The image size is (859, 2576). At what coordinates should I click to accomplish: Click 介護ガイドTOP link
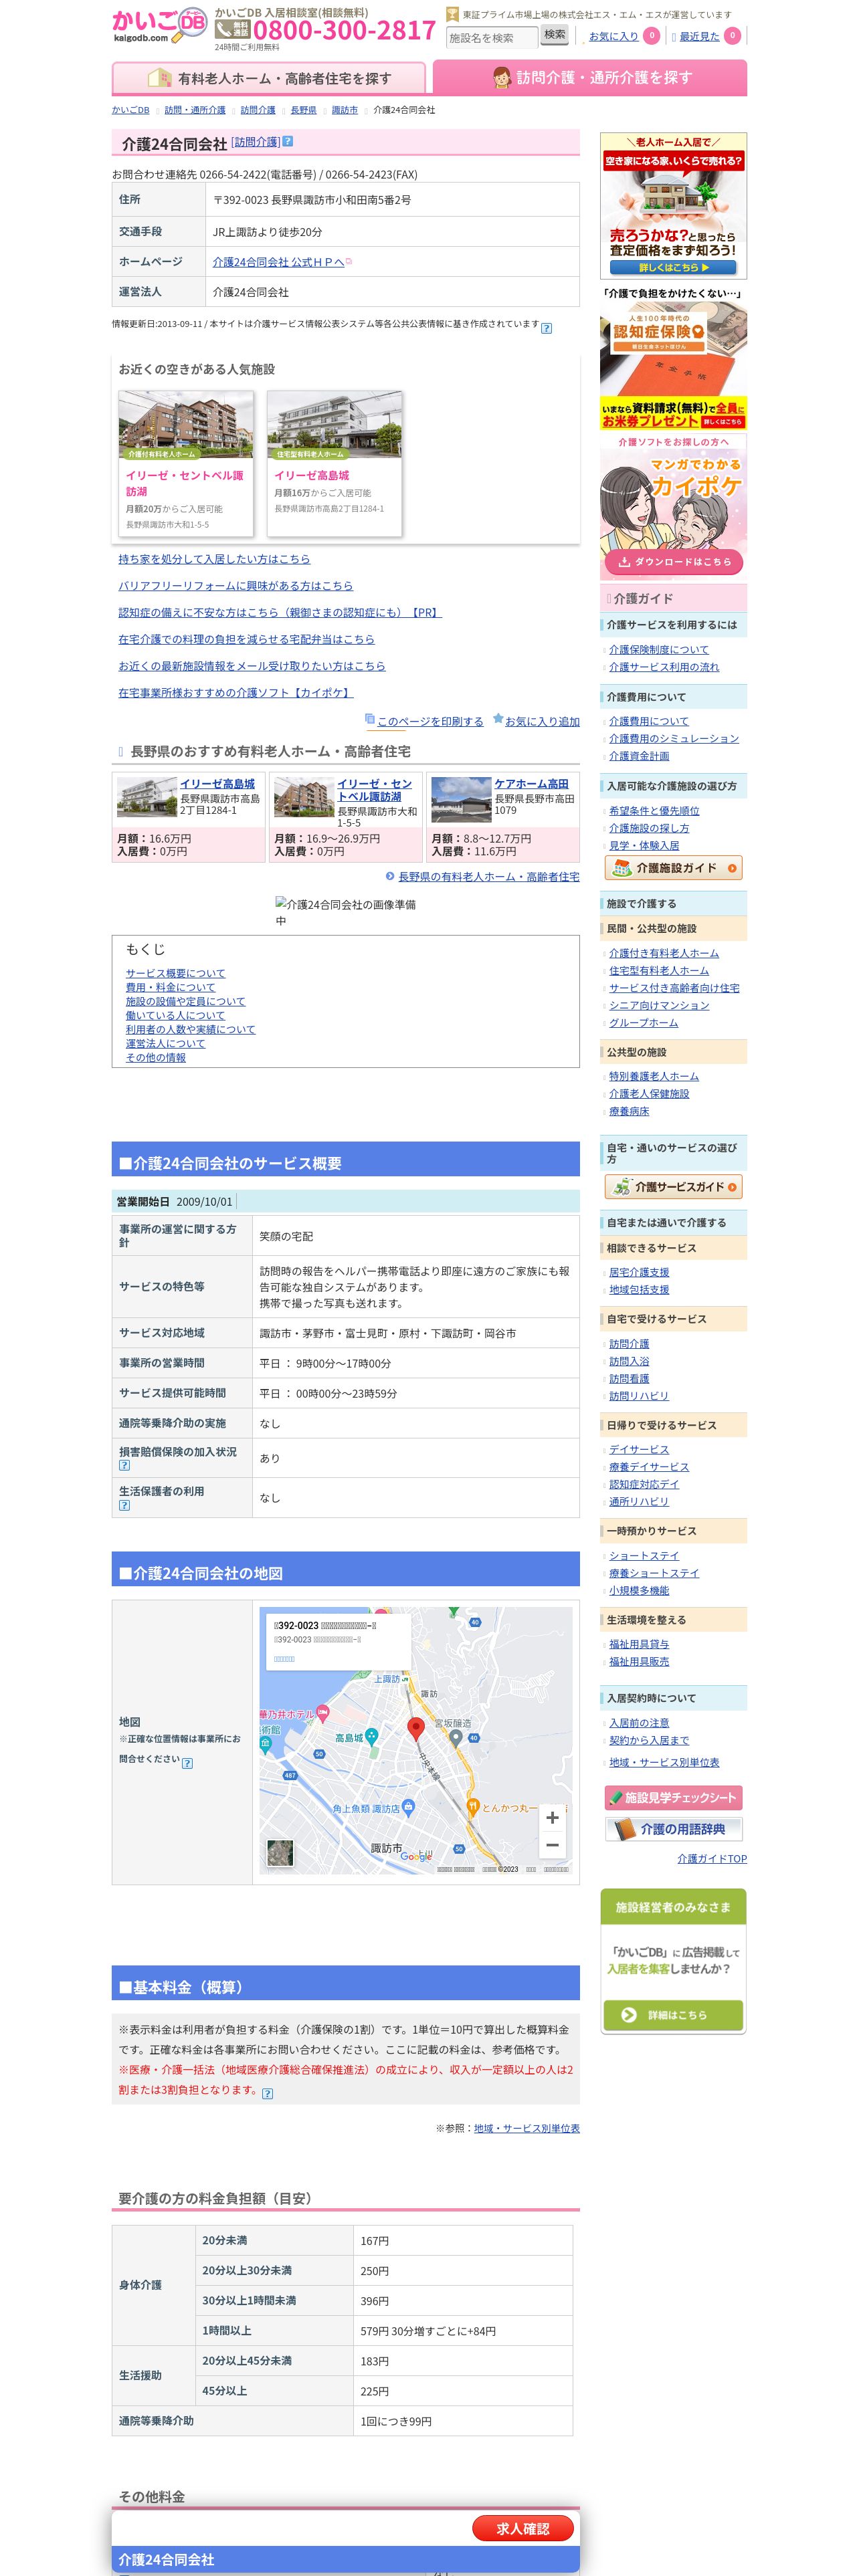pyautogui.click(x=712, y=1859)
